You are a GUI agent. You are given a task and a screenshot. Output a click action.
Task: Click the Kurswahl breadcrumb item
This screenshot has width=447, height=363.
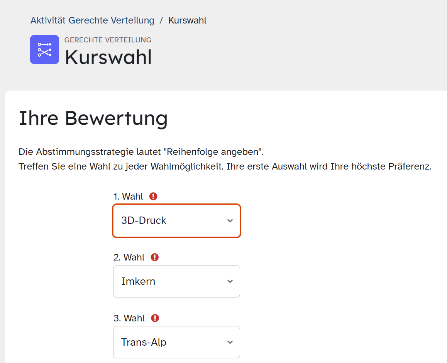click(187, 20)
